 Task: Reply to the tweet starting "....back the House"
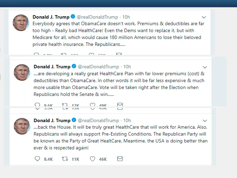tap(37, 159)
